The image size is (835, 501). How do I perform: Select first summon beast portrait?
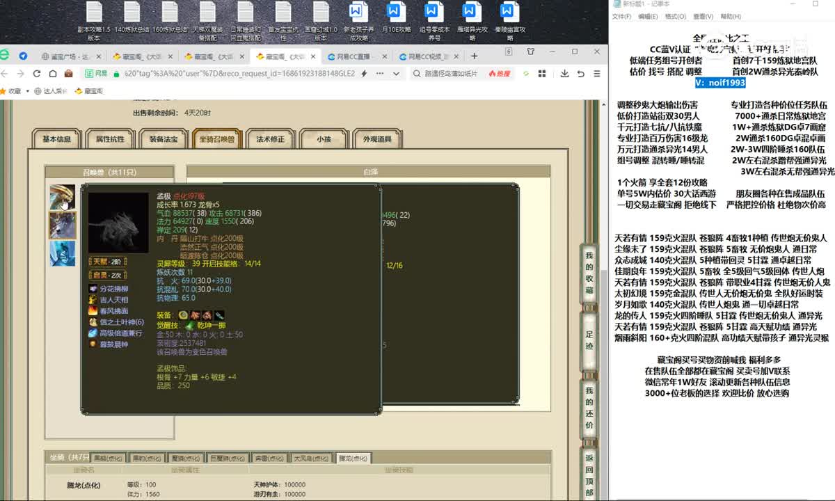(62, 197)
